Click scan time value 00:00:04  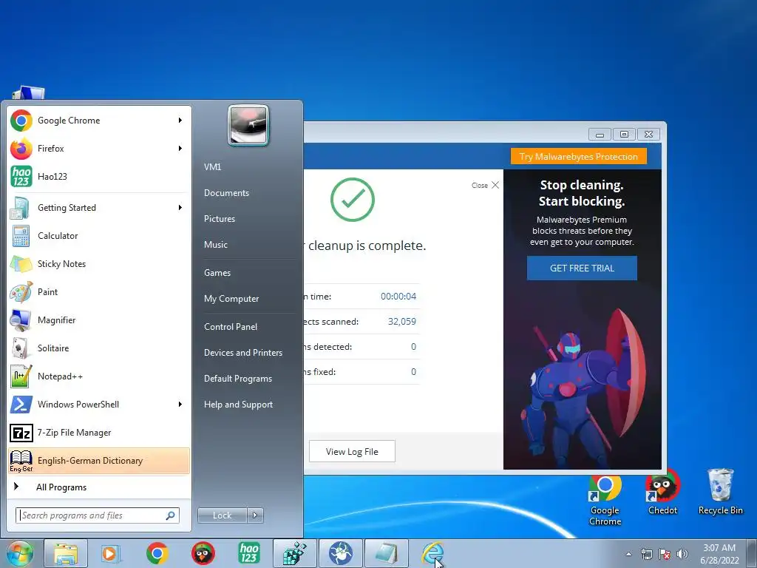[398, 297]
